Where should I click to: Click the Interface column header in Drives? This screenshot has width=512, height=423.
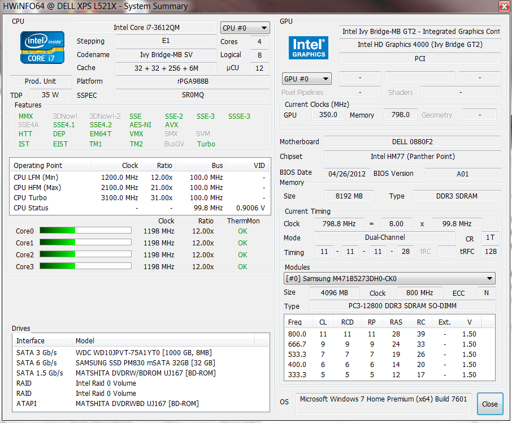pyautogui.click(x=42, y=340)
